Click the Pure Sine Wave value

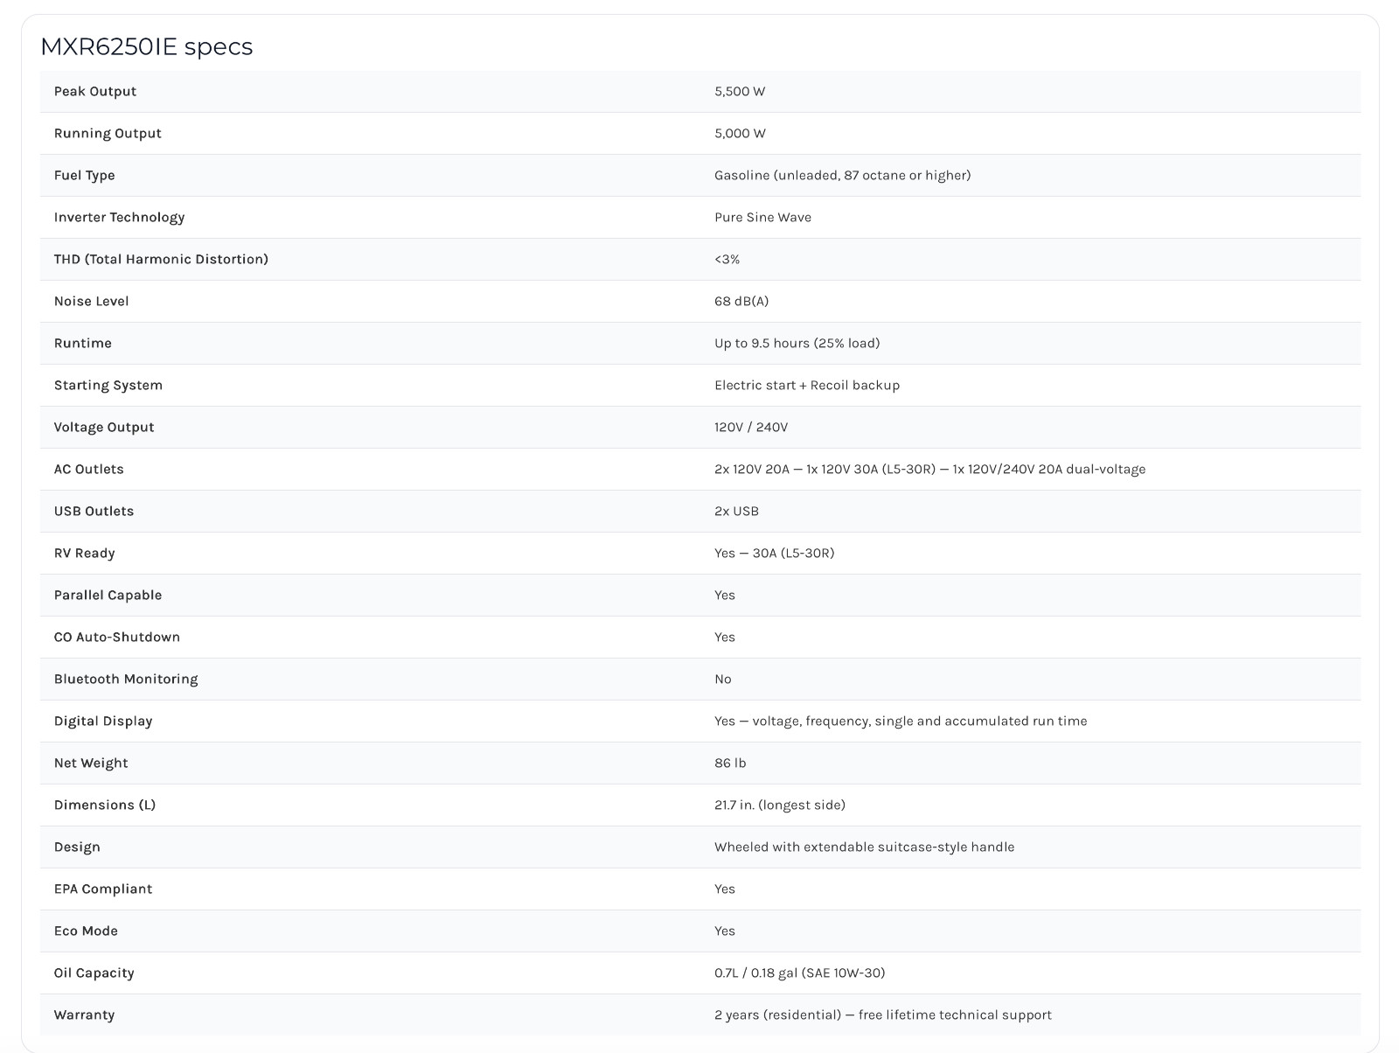[x=762, y=217]
